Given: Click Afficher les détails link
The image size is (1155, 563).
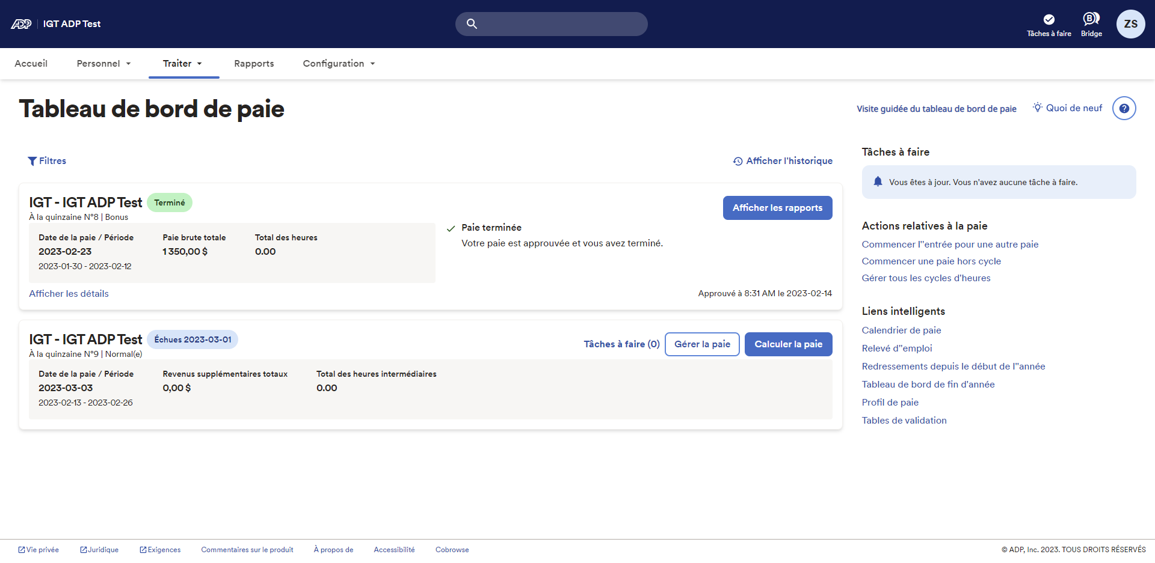Looking at the screenshot, I should (x=69, y=294).
